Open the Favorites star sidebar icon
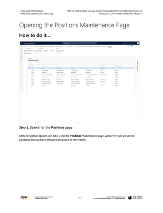 pos(22,51)
